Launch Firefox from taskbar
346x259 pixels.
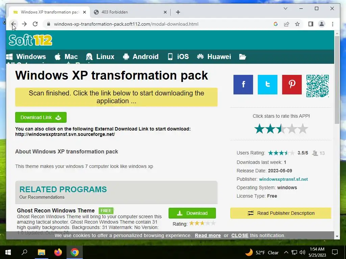(58, 252)
